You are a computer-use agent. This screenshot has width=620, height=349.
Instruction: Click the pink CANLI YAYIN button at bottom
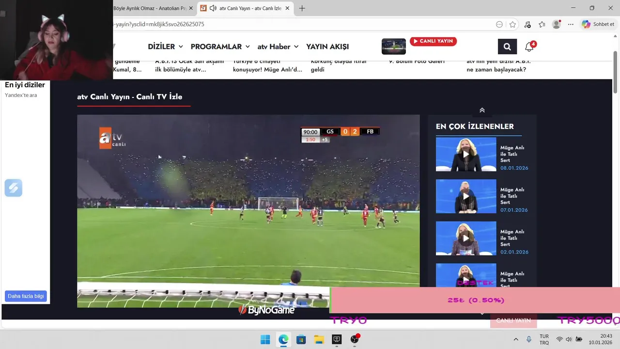[513, 320]
